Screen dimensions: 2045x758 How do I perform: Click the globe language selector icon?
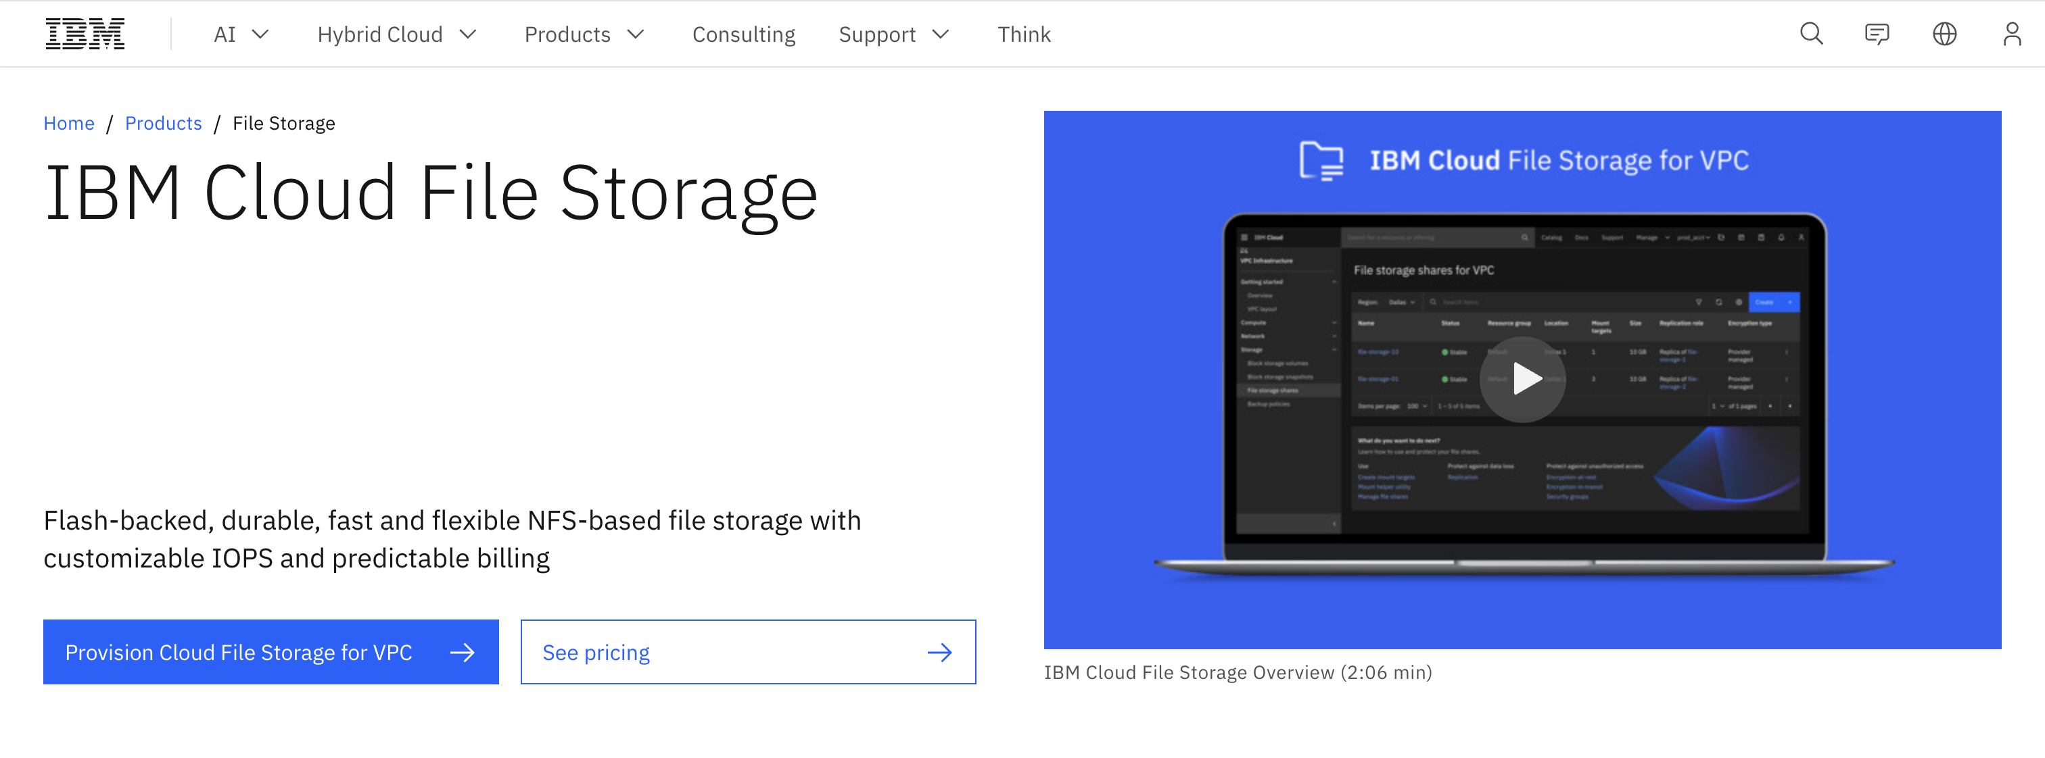1944,33
